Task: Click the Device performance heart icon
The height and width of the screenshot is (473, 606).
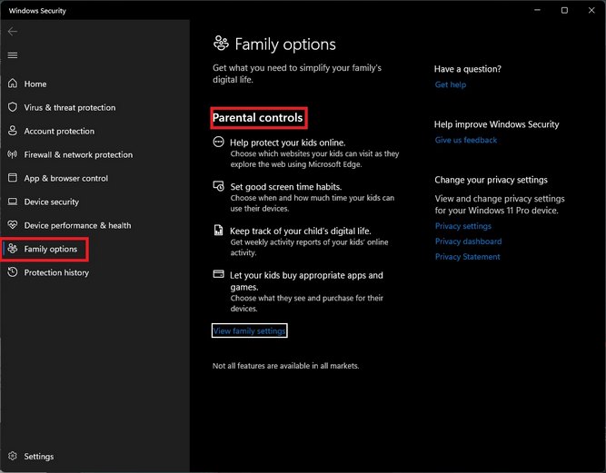Action: 13,225
